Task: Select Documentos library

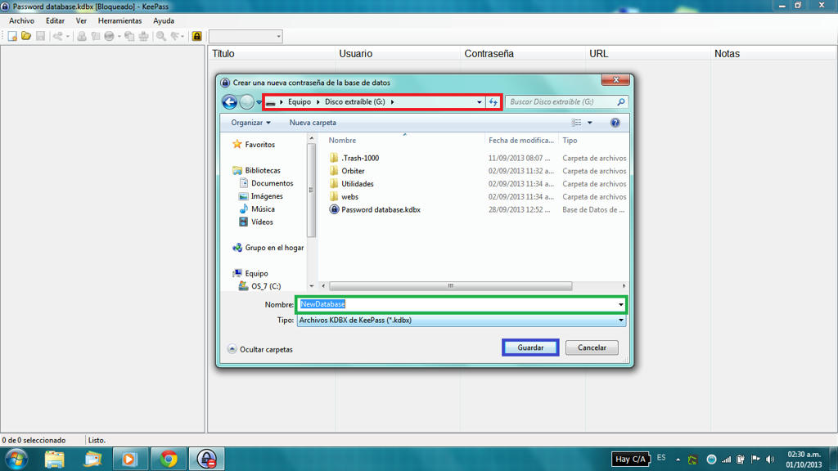Action: [272, 183]
